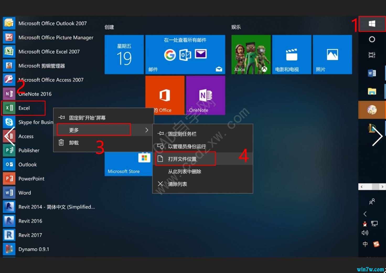Expand the 更多 submenu arrow
The height and width of the screenshot is (273, 386).
tap(147, 130)
